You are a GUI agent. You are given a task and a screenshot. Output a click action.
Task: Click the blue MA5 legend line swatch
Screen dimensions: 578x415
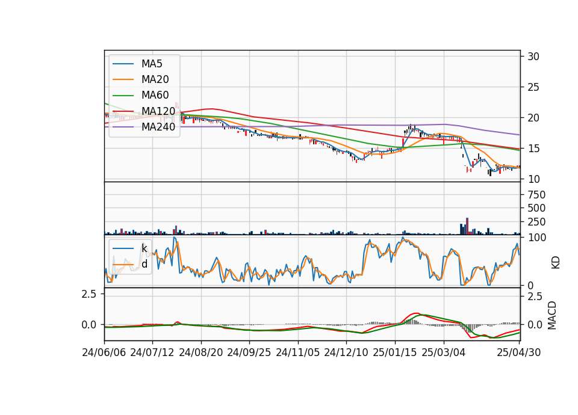[123, 64]
